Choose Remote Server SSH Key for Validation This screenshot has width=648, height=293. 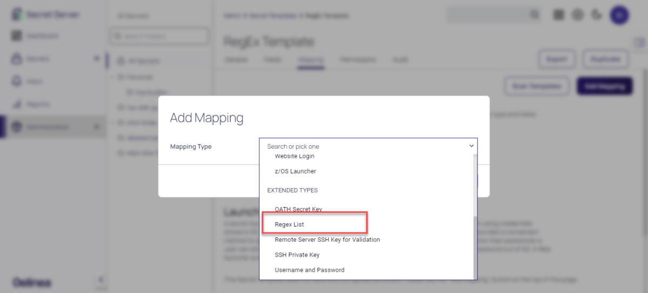tap(327, 239)
